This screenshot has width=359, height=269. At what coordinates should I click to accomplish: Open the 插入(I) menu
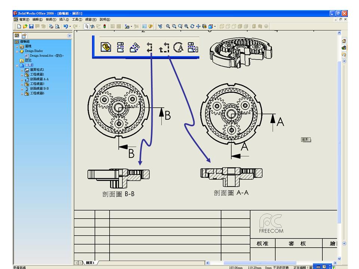[x=64, y=19]
